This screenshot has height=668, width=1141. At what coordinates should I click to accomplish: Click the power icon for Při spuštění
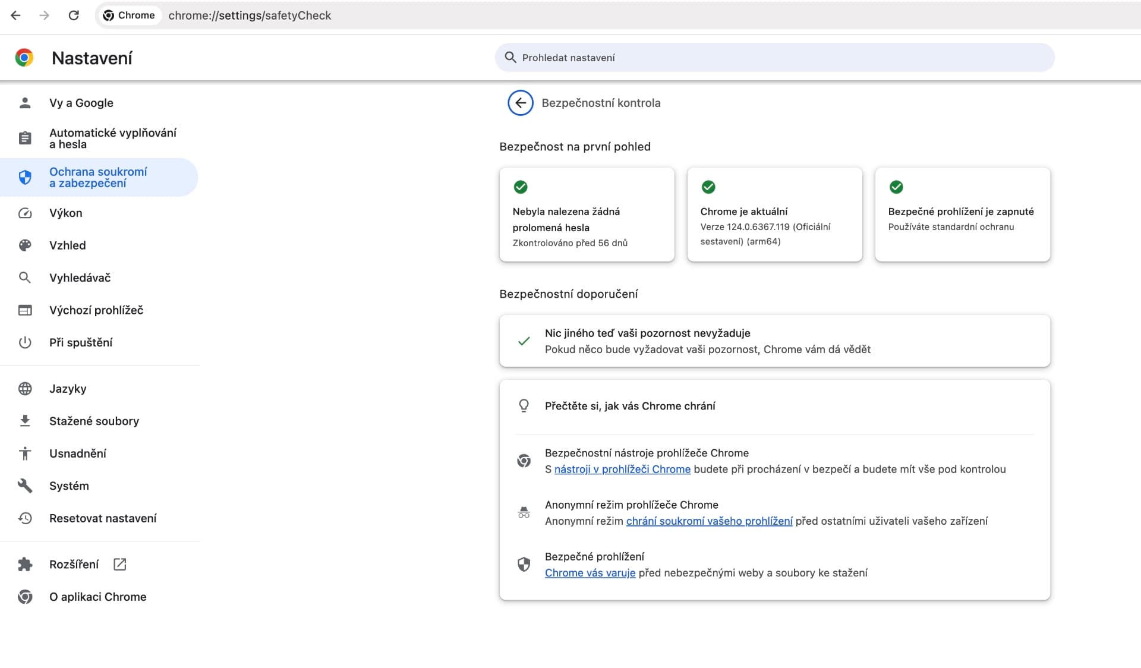[x=25, y=342]
